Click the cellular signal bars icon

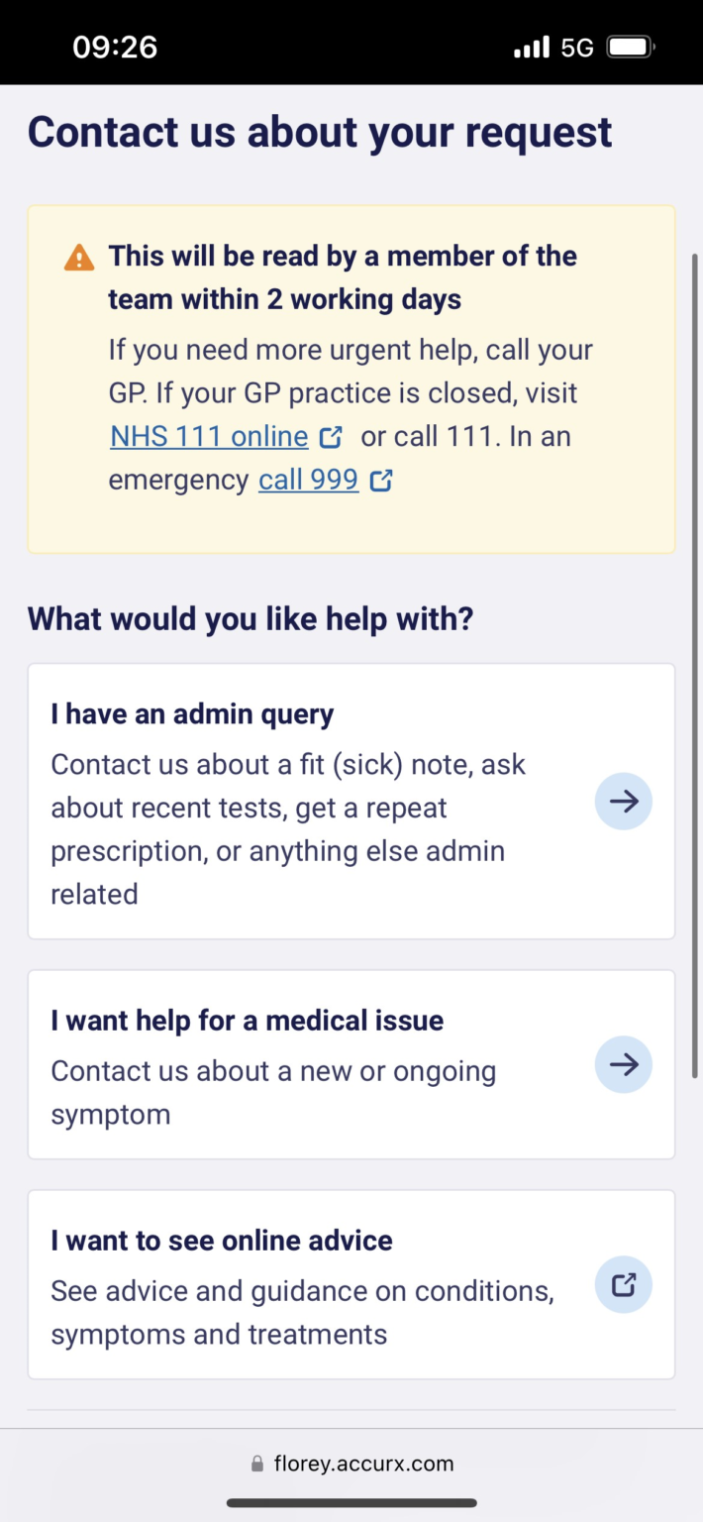[531, 46]
